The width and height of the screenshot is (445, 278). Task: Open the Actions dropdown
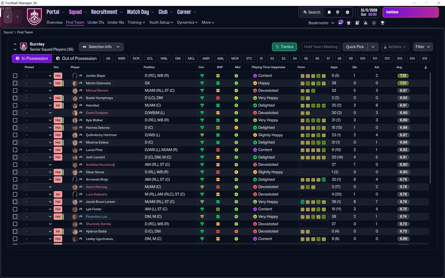pyautogui.click(x=395, y=47)
